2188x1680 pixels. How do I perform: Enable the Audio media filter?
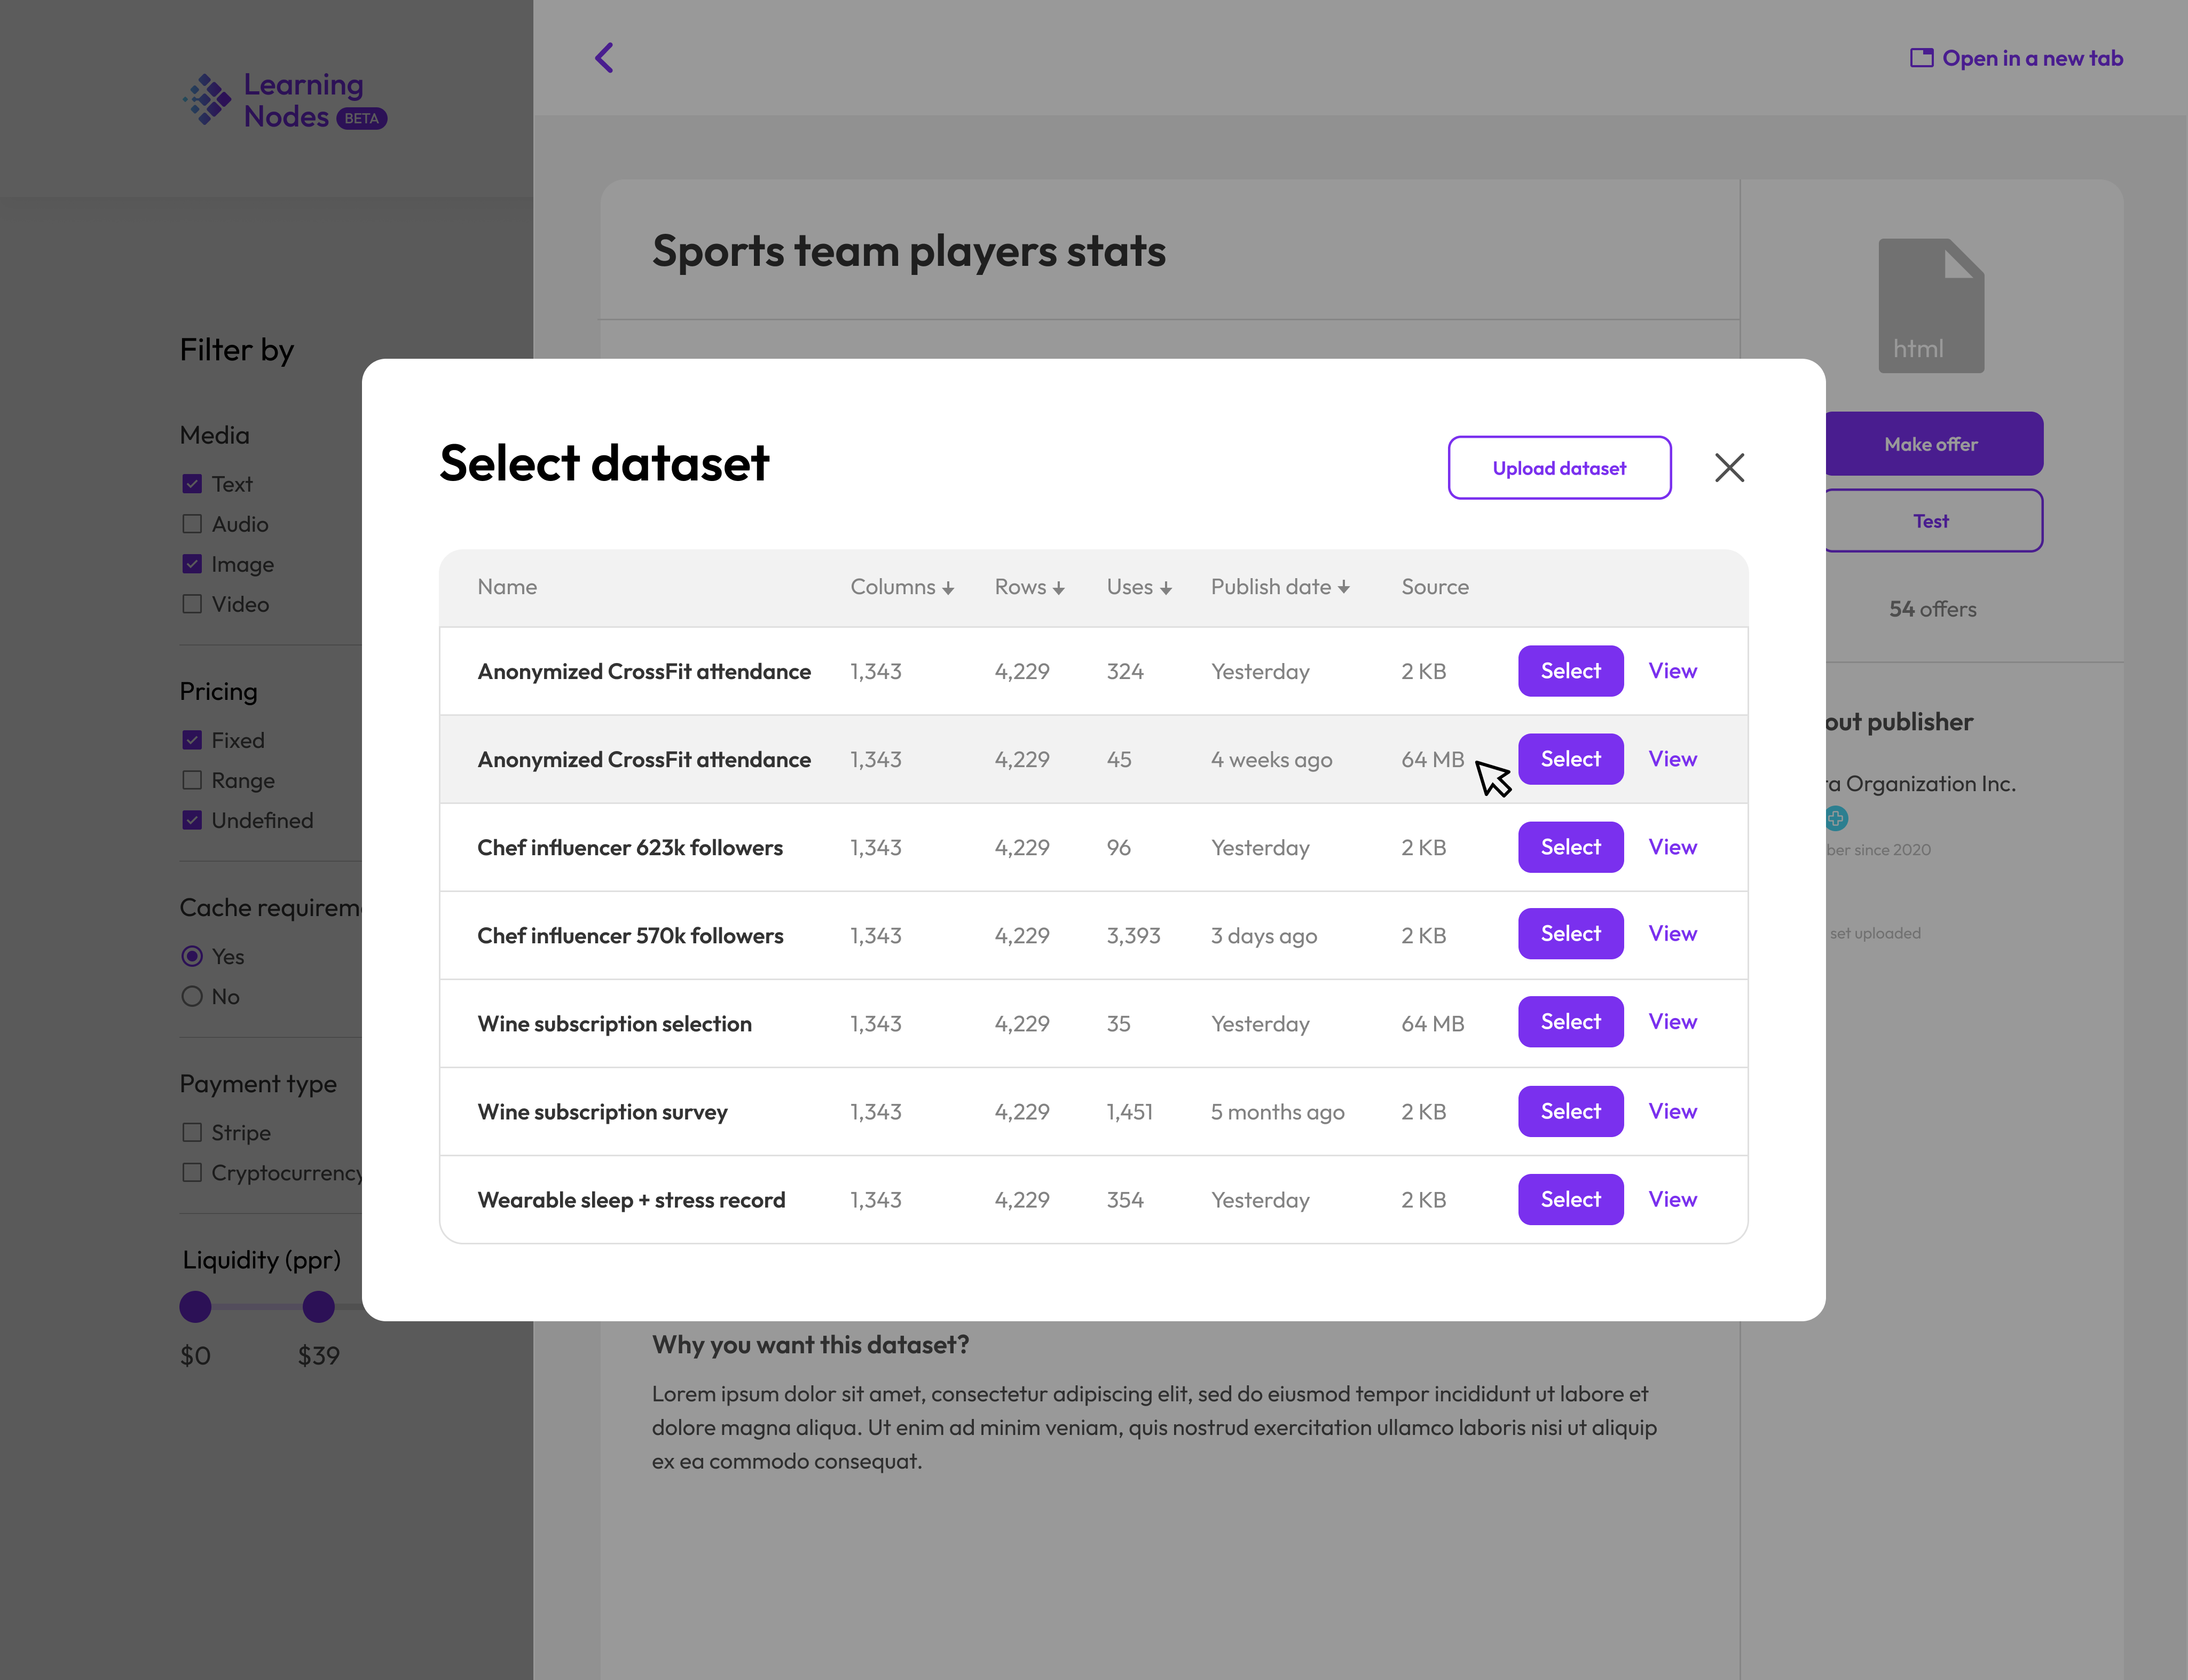[x=191, y=523]
